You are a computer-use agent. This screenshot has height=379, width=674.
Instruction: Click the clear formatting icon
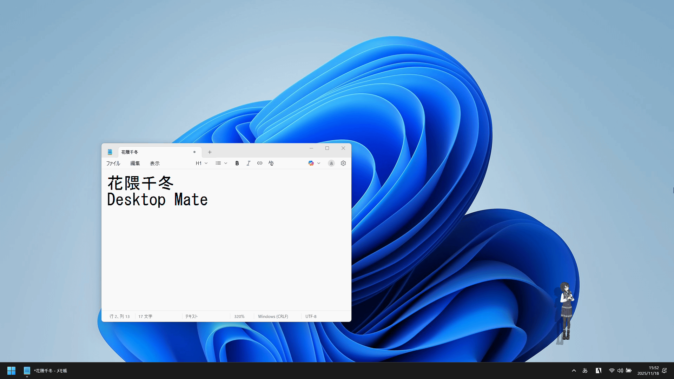pyautogui.click(x=271, y=163)
